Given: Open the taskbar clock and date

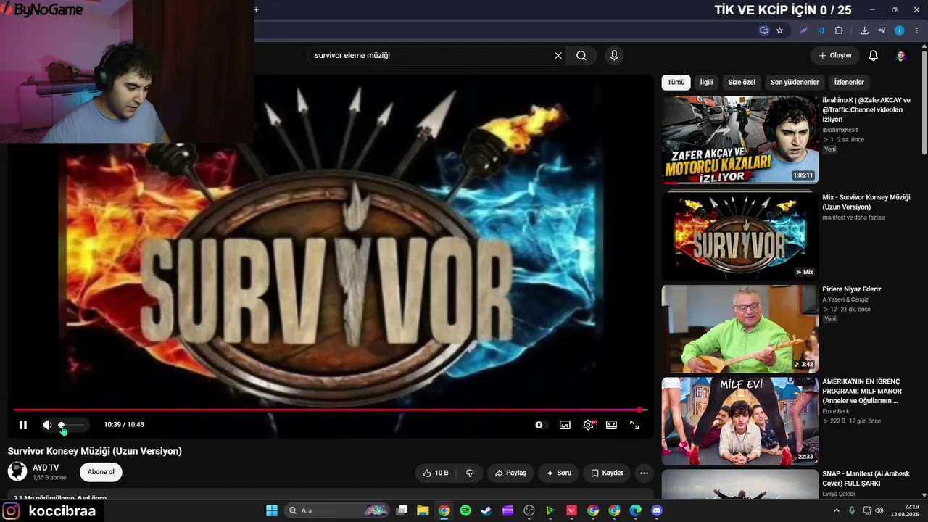Looking at the screenshot, I should click(x=906, y=510).
